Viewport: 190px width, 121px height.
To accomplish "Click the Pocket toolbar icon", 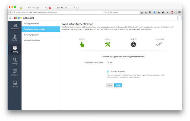I will tap(150, 13).
